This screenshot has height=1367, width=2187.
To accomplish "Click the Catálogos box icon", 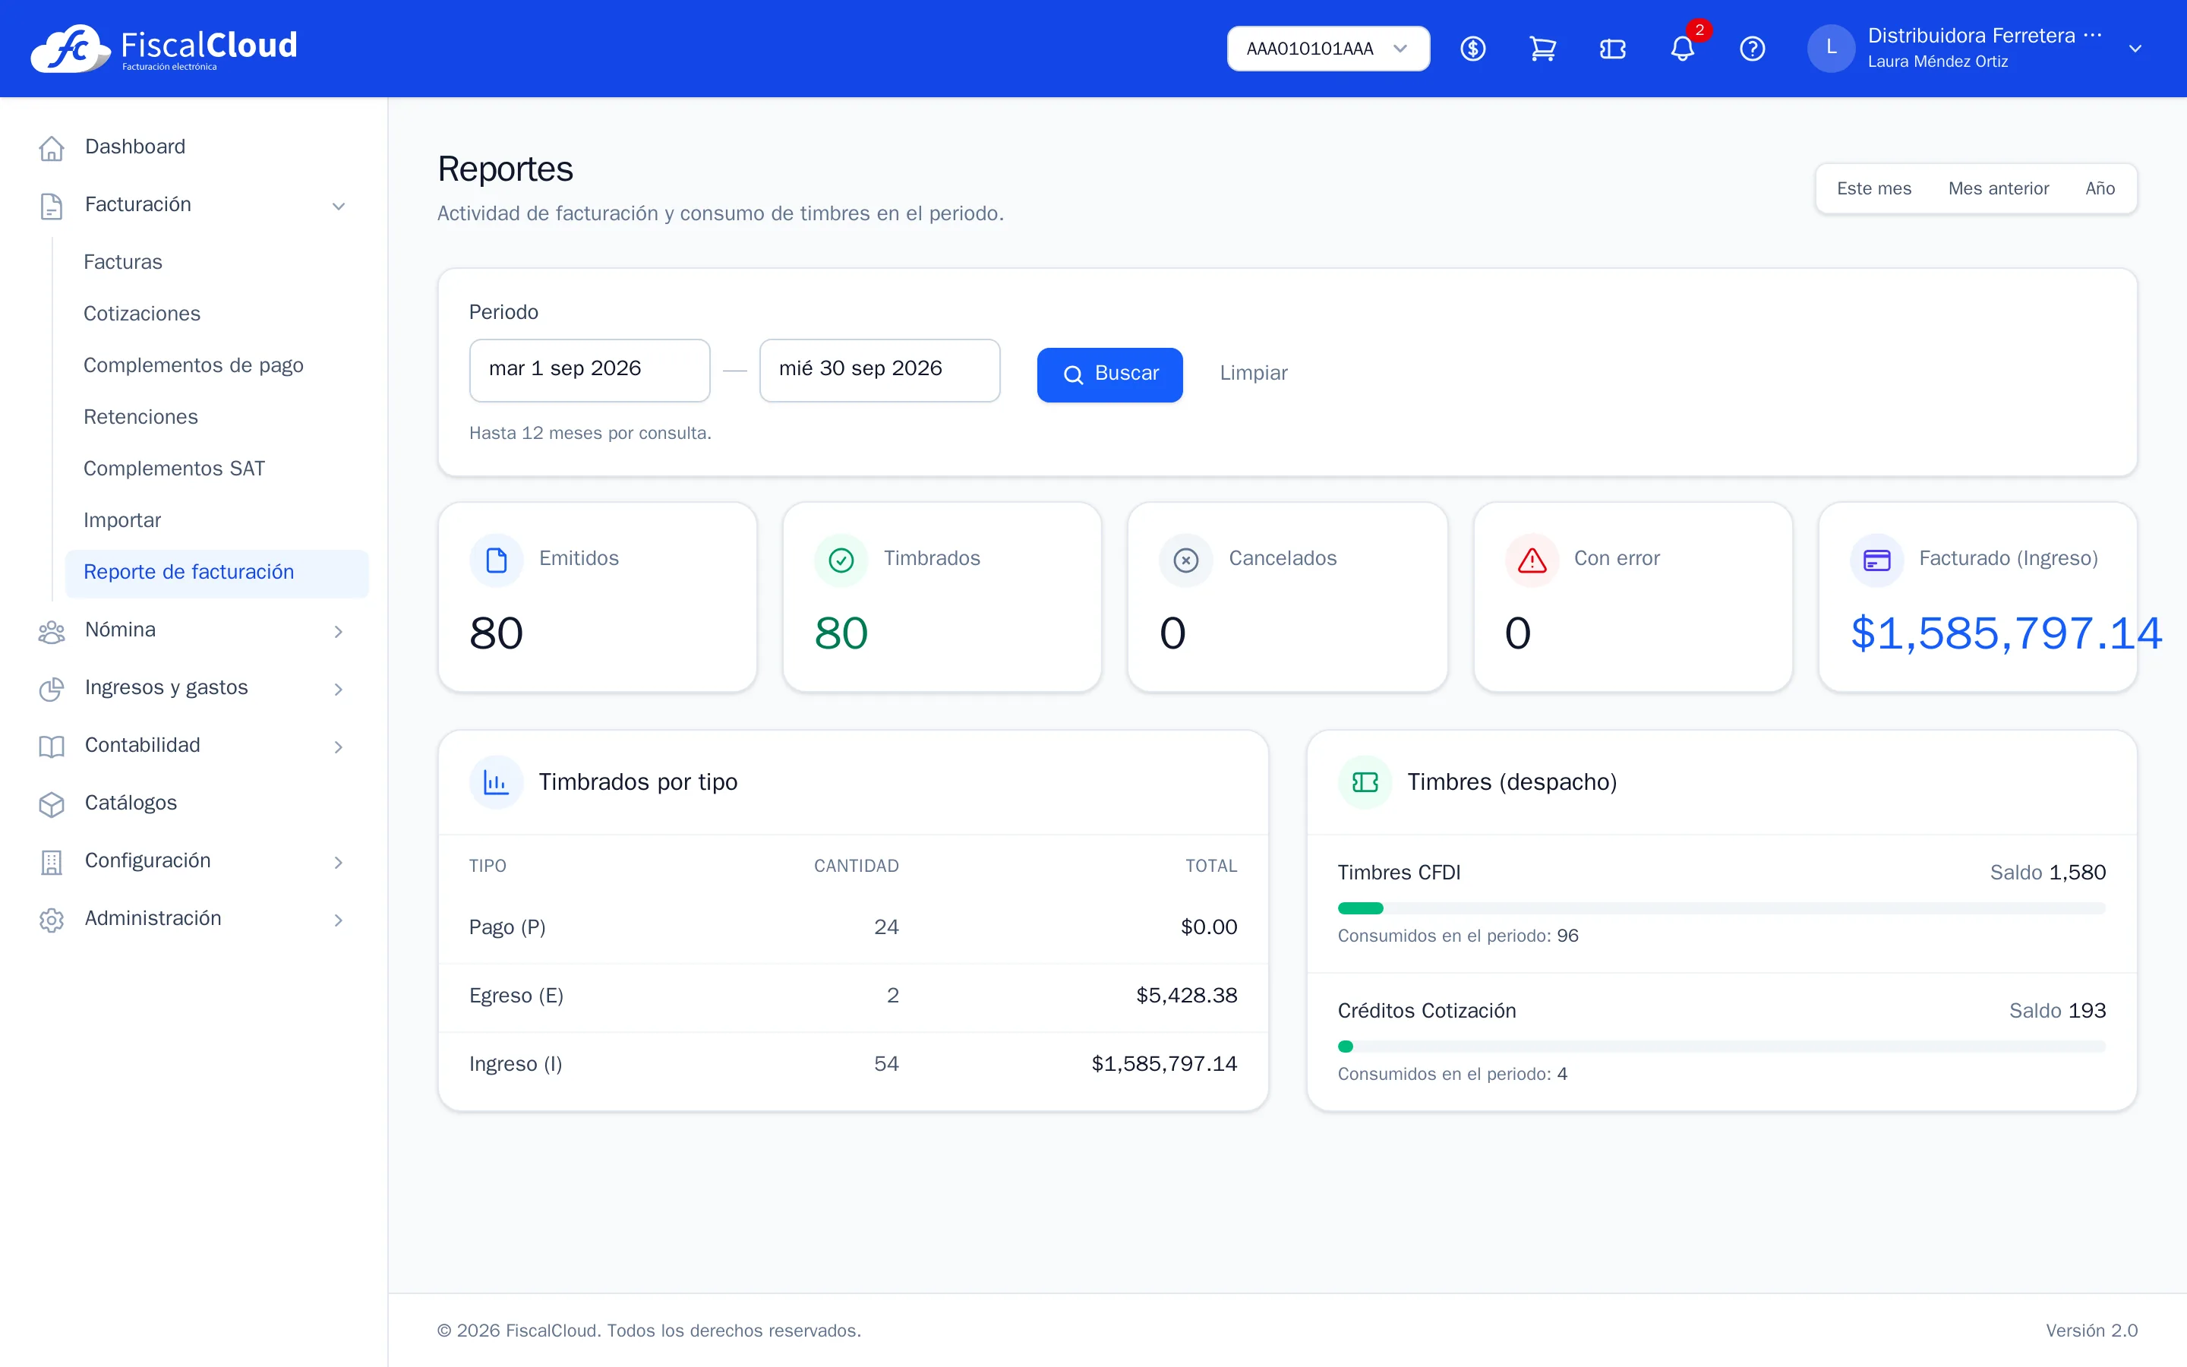I will coord(52,803).
